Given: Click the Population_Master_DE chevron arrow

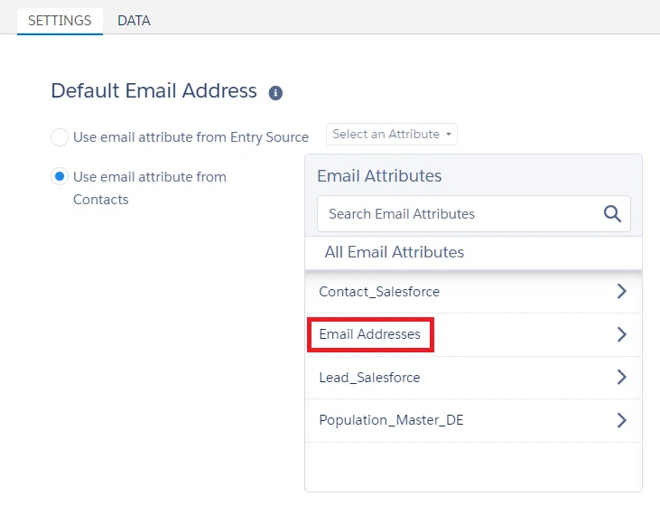Looking at the screenshot, I should pyautogui.click(x=622, y=420).
